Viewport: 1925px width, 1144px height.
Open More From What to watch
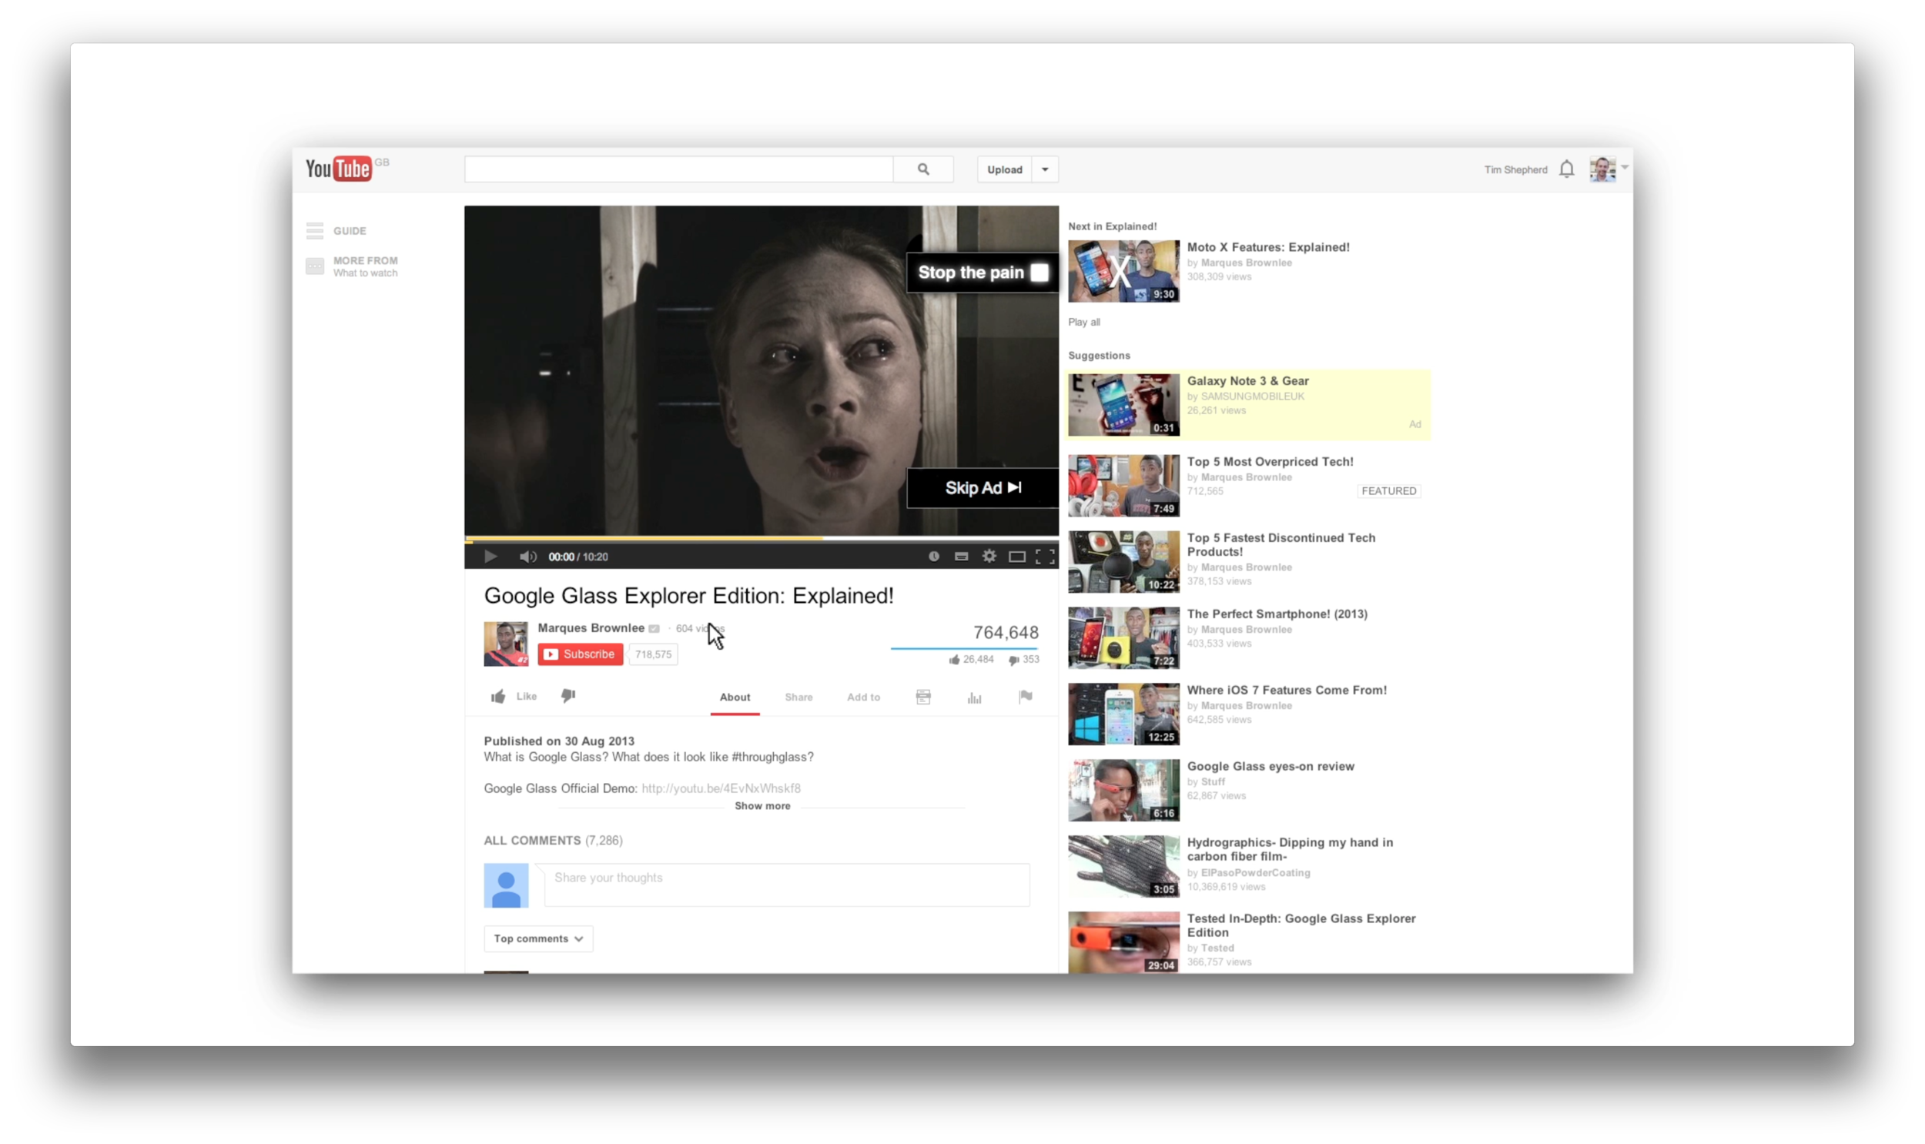352,266
